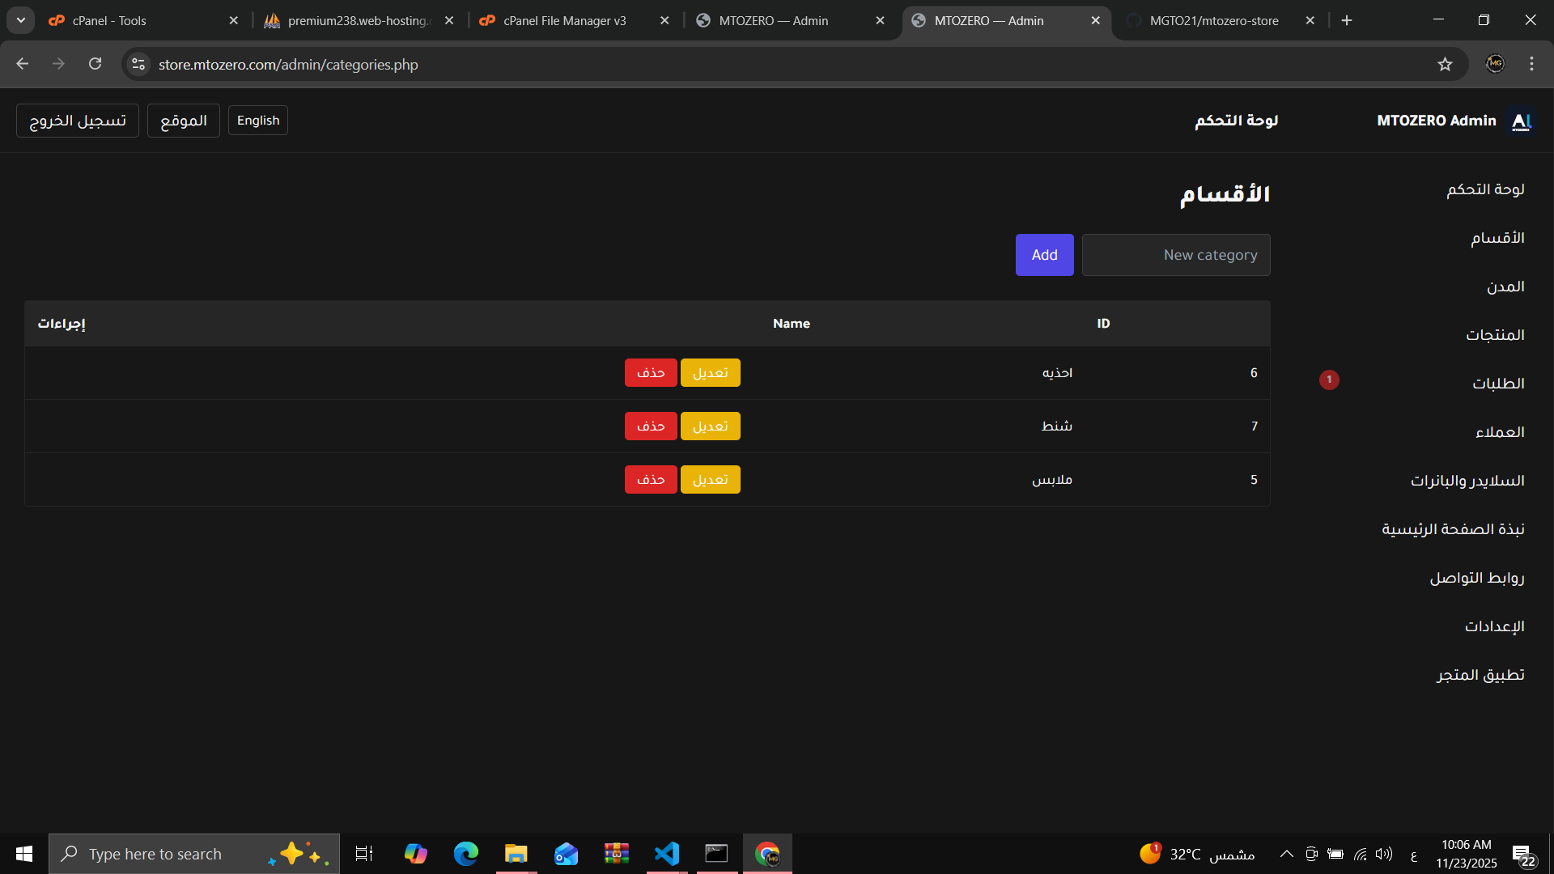Screen dimensions: 1554x874
Task: Edit the category with ID 6
Action: tap(710, 373)
